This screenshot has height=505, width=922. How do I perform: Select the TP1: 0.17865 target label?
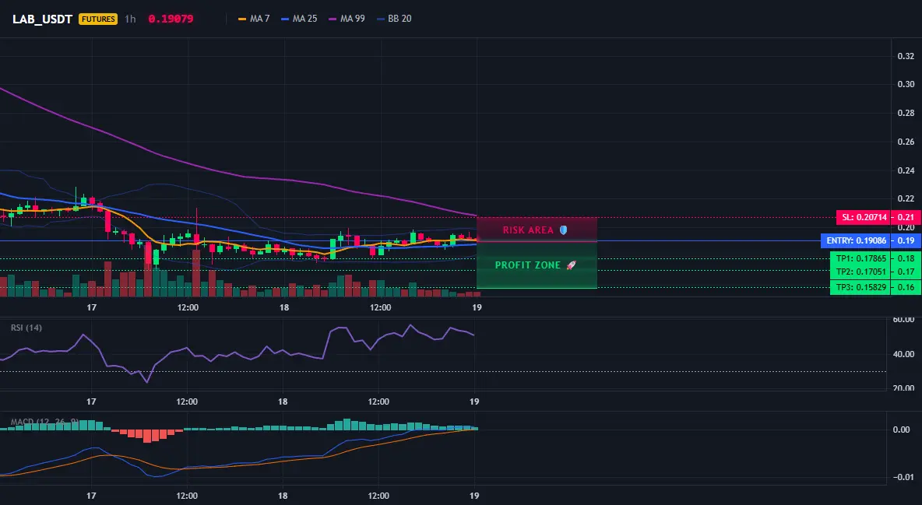pos(860,258)
